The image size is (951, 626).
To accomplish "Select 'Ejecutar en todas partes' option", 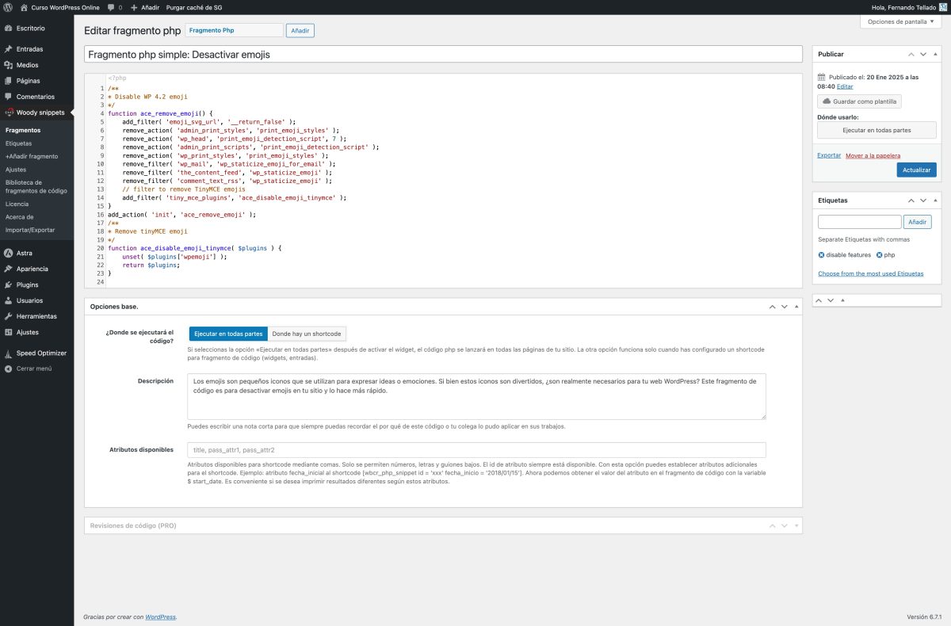I will [228, 334].
